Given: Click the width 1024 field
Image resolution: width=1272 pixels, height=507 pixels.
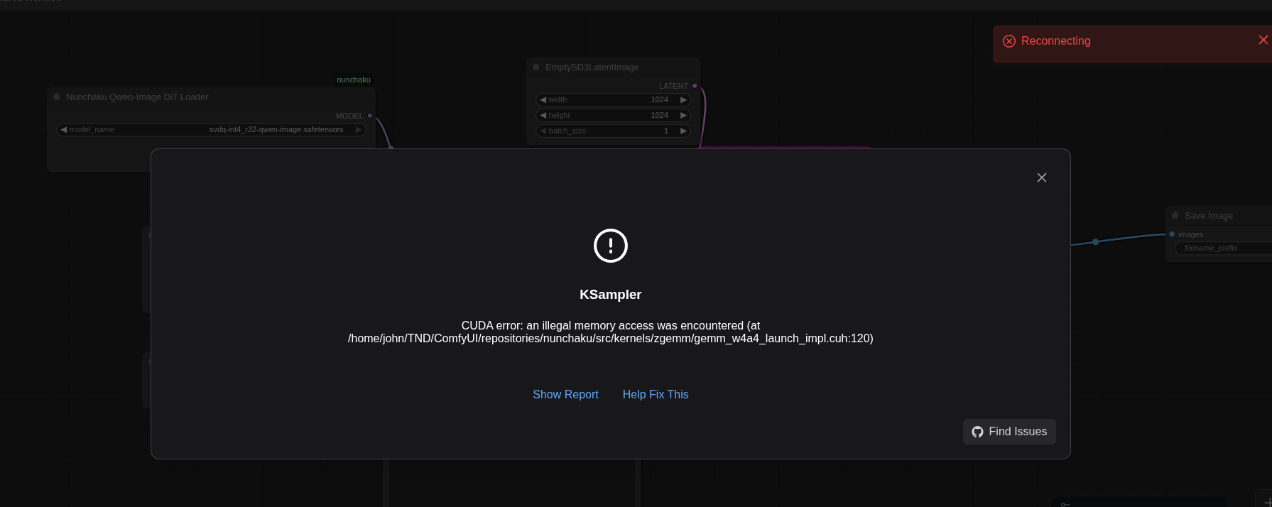Looking at the screenshot, I should [x=613, y=99].
